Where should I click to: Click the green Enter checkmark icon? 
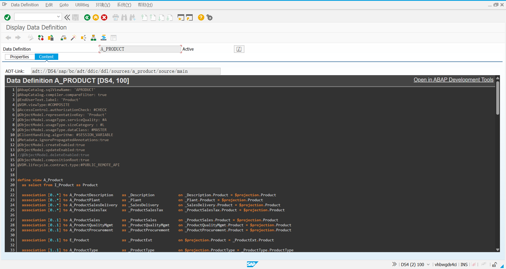[x=7, y=17]
